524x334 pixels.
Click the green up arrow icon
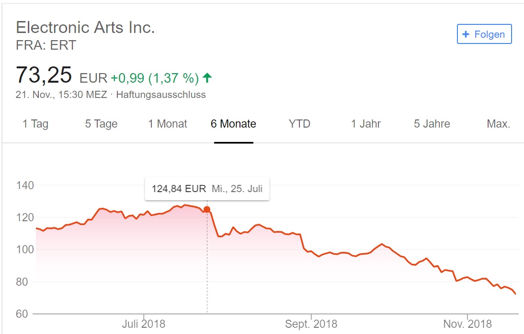coord(207,78)
